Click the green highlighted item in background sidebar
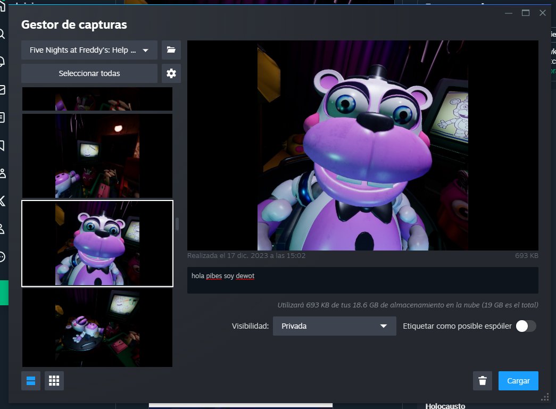 pos(4,293)
